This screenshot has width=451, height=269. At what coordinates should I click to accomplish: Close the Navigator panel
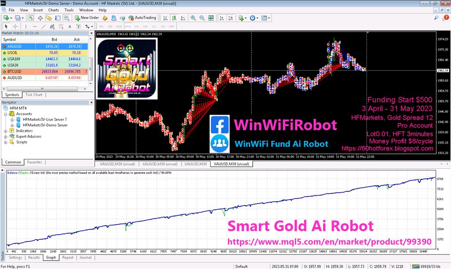(92, 103)
